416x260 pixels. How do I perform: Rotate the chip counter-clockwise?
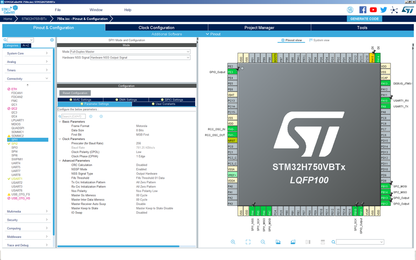tap(293, 242)
